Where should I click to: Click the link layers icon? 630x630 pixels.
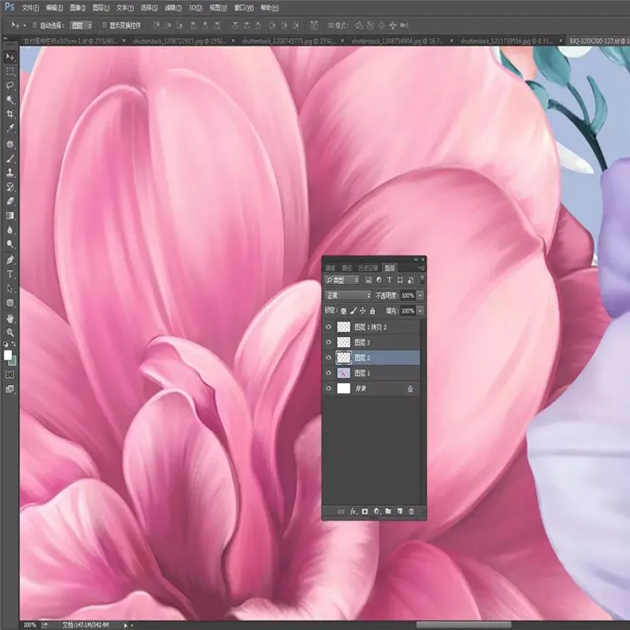pyautogui.click(x=341, y=511)
